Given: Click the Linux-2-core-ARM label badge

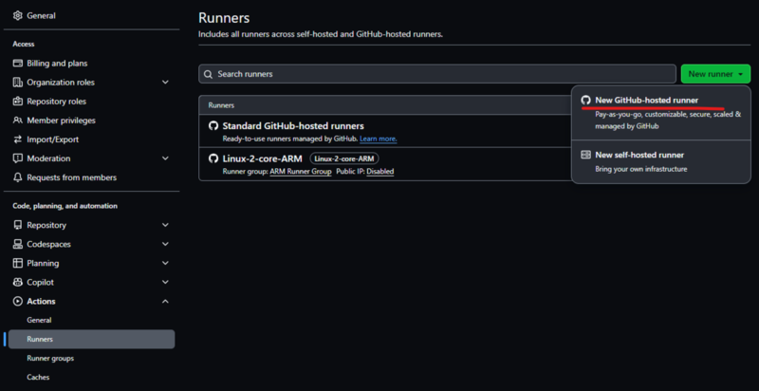Looking at the screenshot, I should (x=344, y=158).
